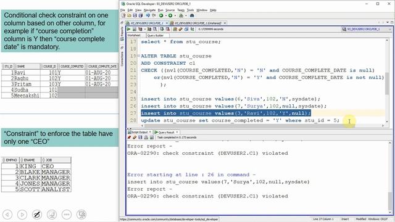Open the SQL Worksheet icon's dropdown arrow
Image resolution: width=395 pixels, height=222 pixels.
point(186,15)
